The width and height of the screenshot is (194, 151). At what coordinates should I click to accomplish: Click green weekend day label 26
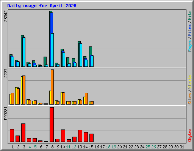point(153,147)
